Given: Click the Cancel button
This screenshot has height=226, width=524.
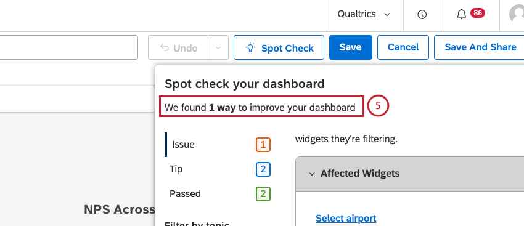Looking at the screenshot, I should pyautogui.click(x=403, y=47).
